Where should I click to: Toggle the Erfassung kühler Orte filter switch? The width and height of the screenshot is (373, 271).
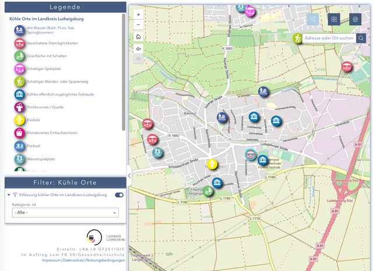pos(119,195)
